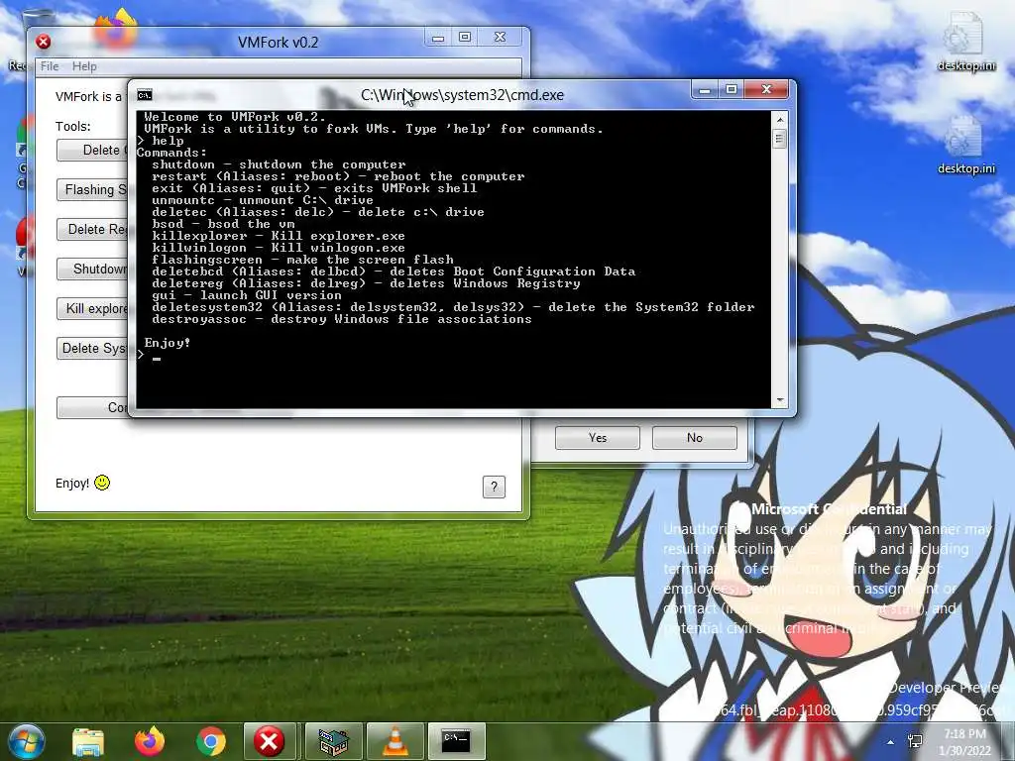The image size is (1015, 761).
Task: Show hidden system tray icons arrow
Action: [891, 742]
